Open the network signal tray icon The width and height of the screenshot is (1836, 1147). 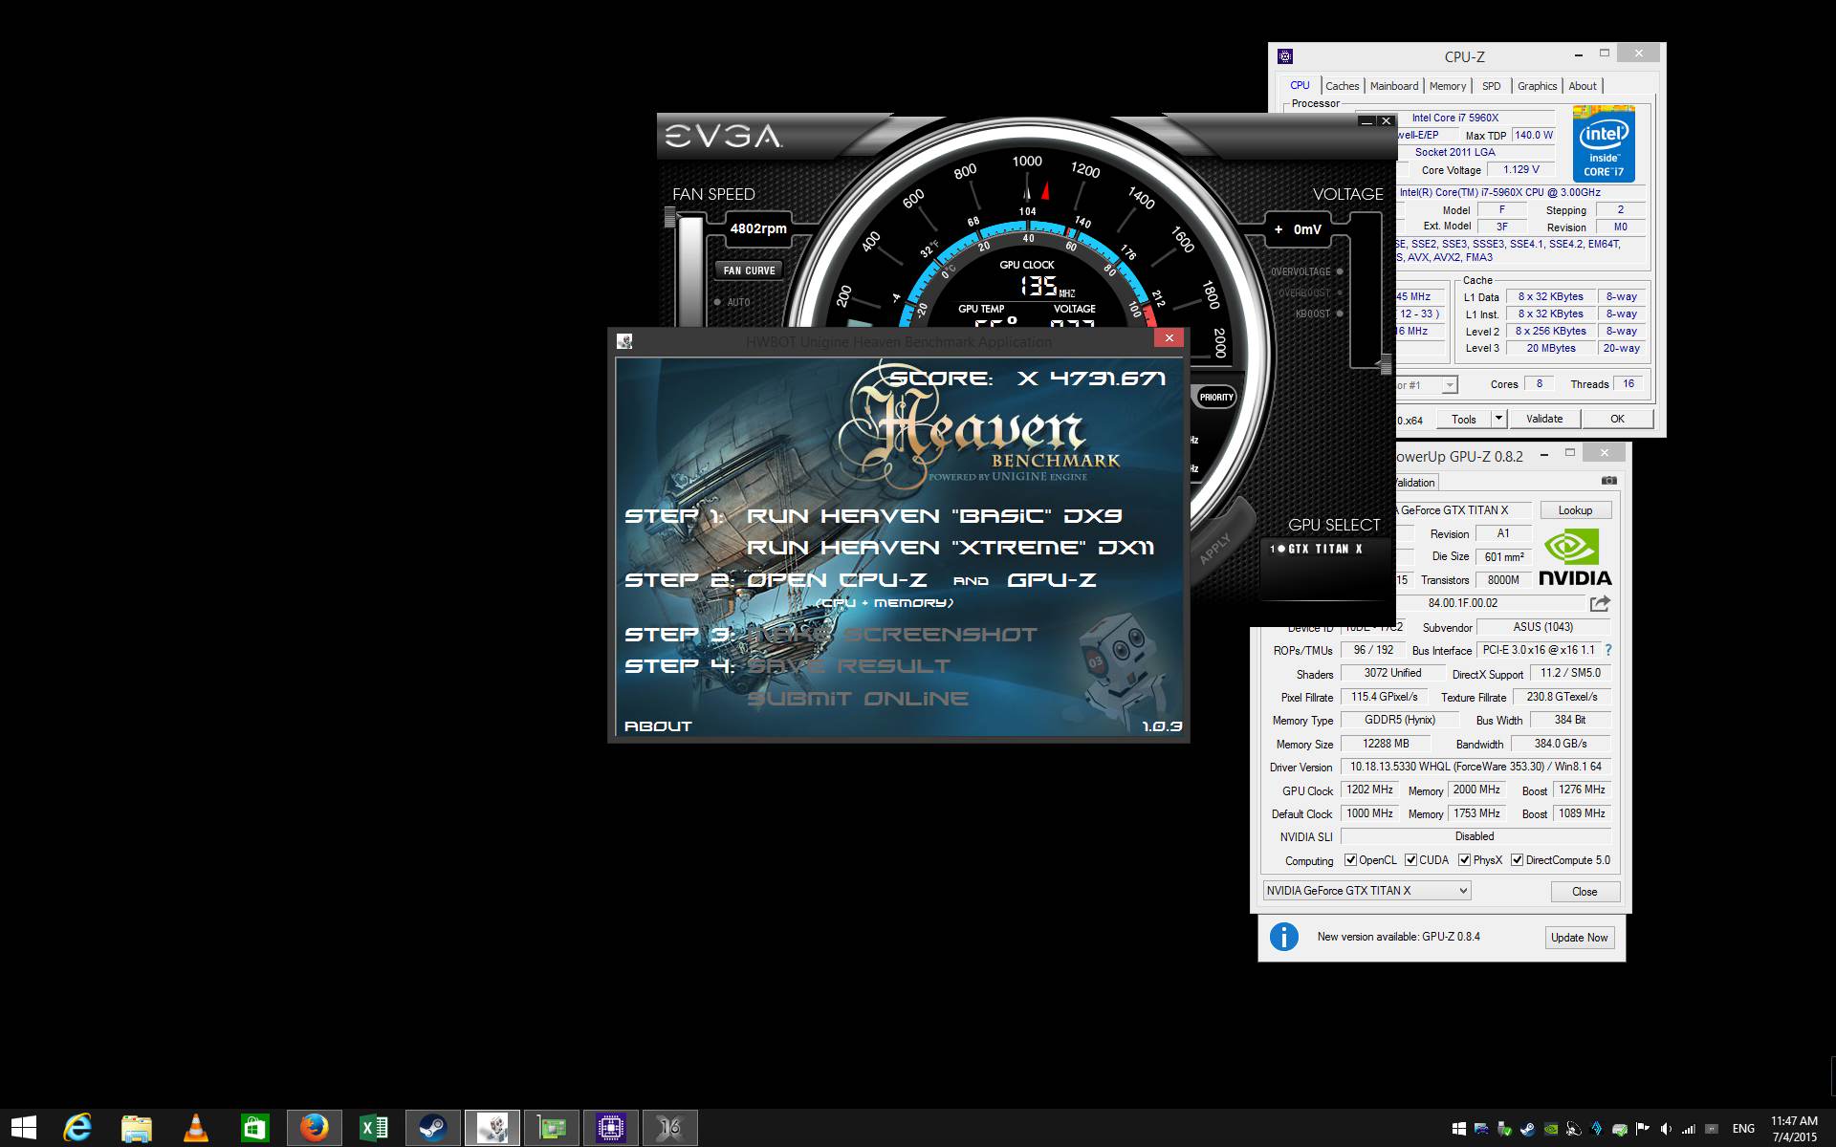pyautogui.click(x=1689, y=1129)
